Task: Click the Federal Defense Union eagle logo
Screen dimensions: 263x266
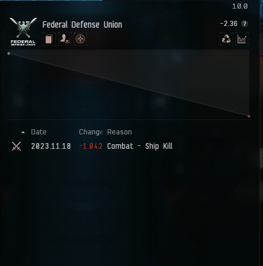Action: click(23, 32)
